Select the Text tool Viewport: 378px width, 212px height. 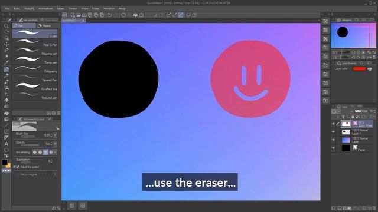click(x=6, y=144)
